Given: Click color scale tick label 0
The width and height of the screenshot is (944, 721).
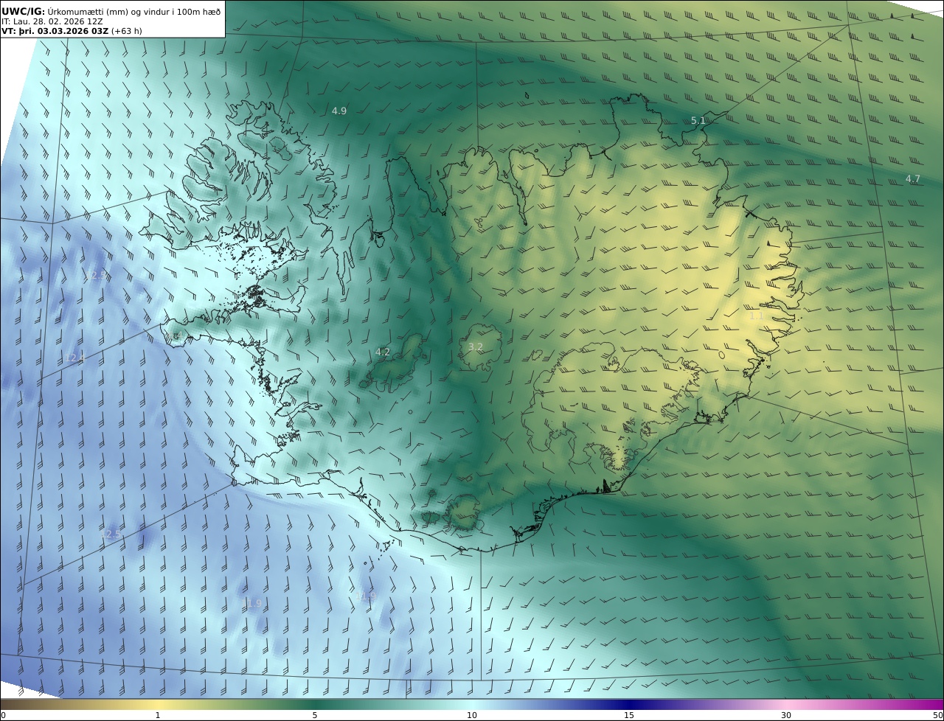Looking at the screenshot, I should [3, 715].
